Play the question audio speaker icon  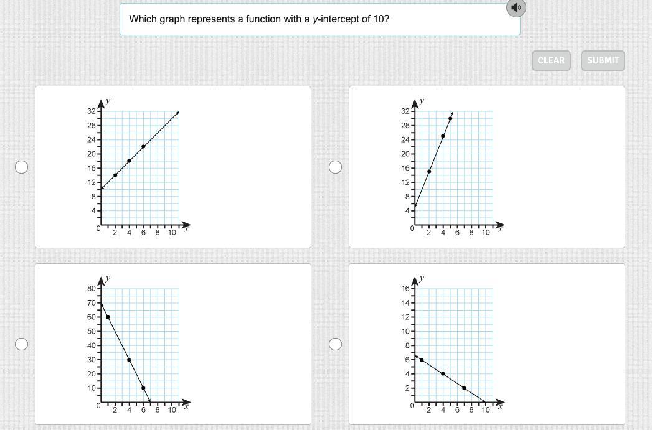[516, 7]
